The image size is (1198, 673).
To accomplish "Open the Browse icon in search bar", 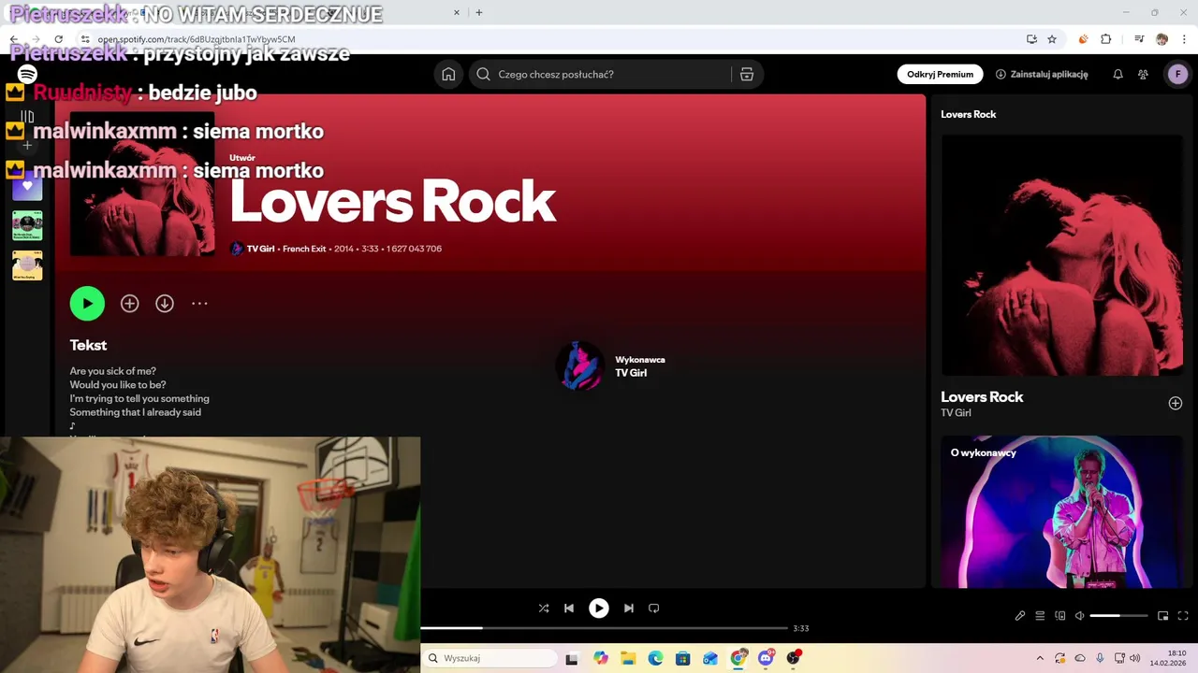I will click(746, 75).
